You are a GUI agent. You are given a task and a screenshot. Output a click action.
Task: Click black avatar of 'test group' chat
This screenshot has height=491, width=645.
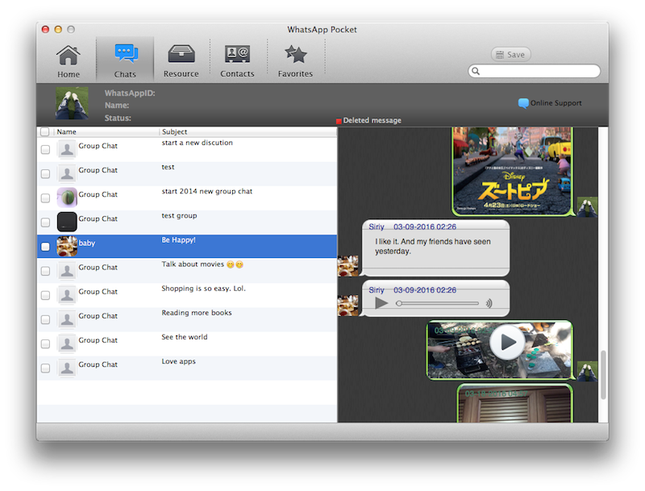67,222
